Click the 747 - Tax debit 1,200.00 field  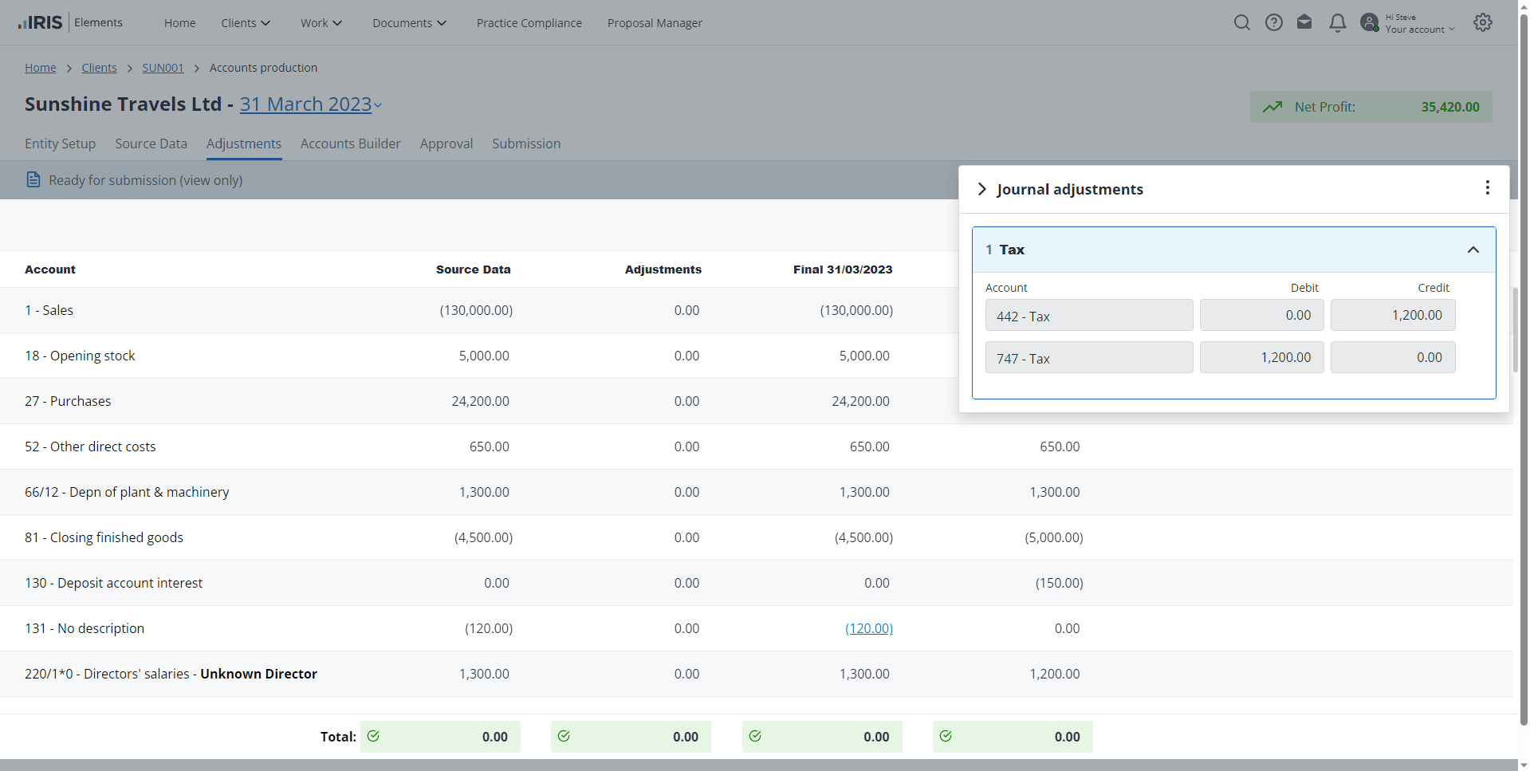pyautogui.click(x=1262, y=357)
